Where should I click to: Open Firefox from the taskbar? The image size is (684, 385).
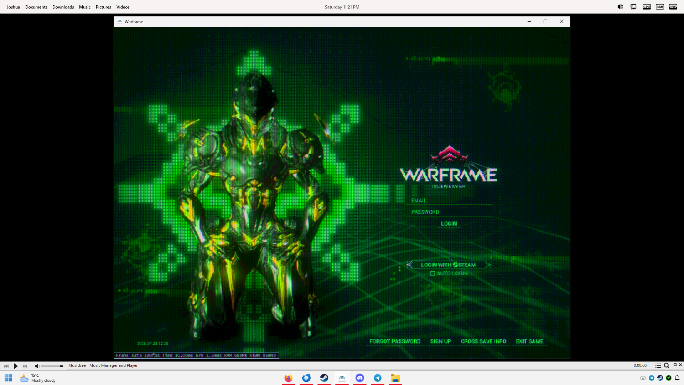289,378
